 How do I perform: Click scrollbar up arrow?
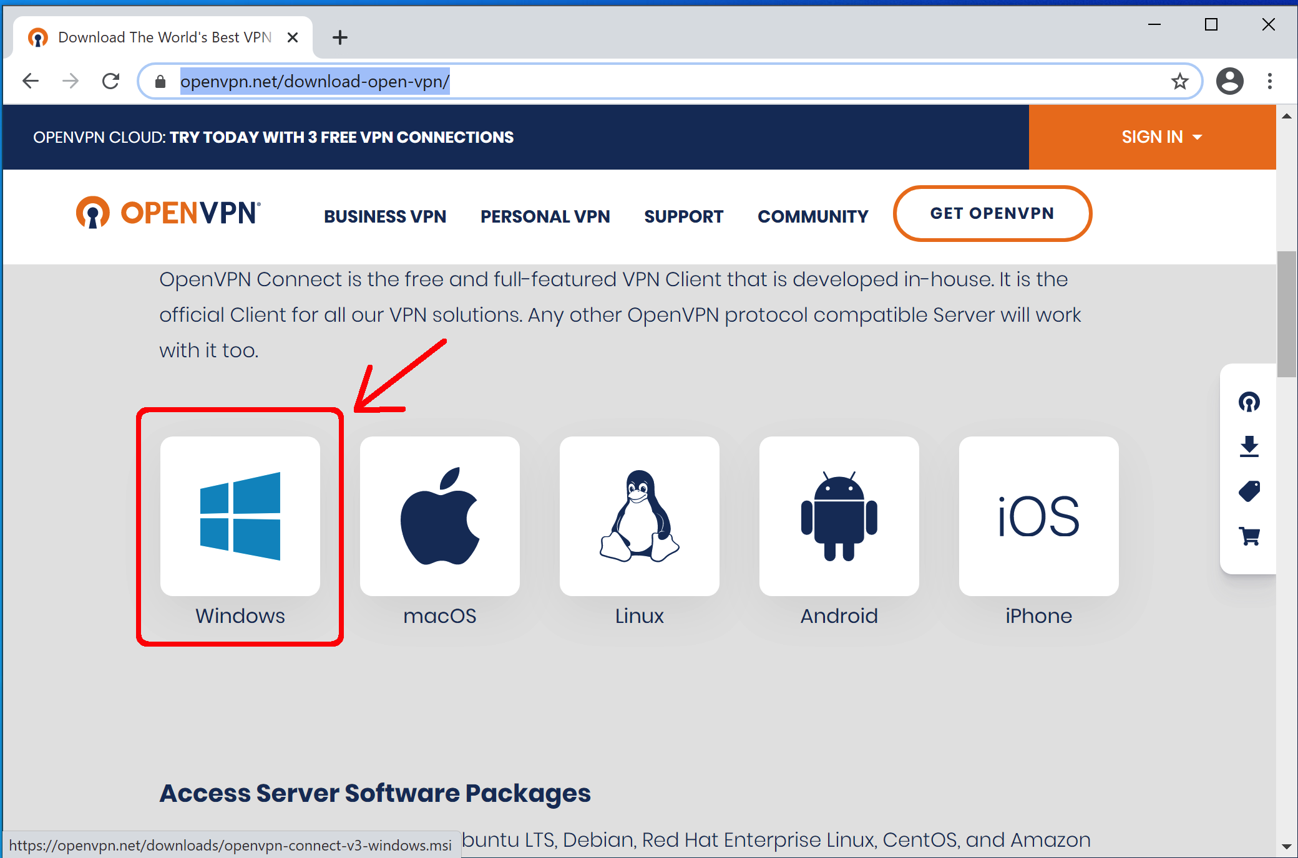pyautogui.click(x=1286, y=116)
